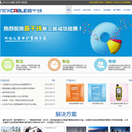Screen dimensions: 132x132
Task: Click the green camera icon beside 专注
Action: [8, 65]
